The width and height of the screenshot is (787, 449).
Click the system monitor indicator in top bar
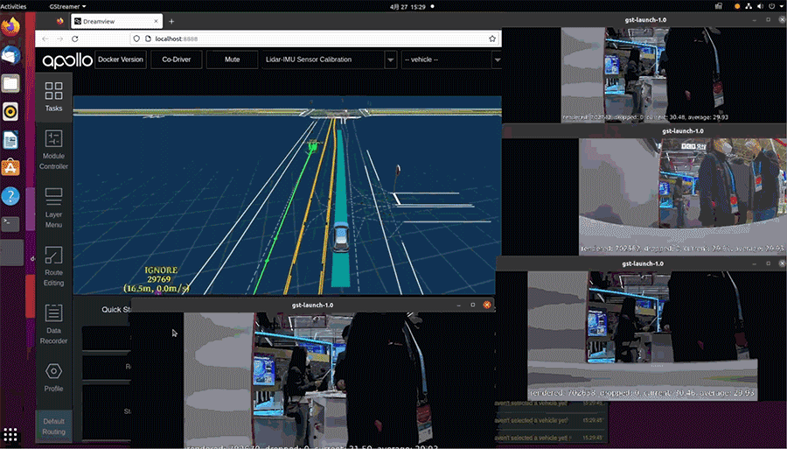719,6
